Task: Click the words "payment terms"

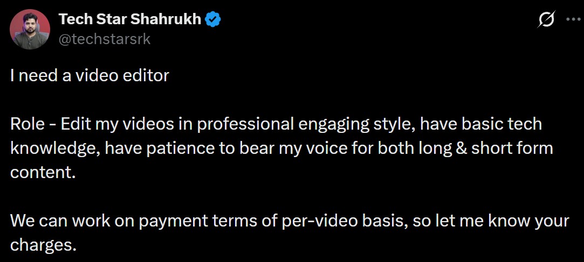Action: 174,221
